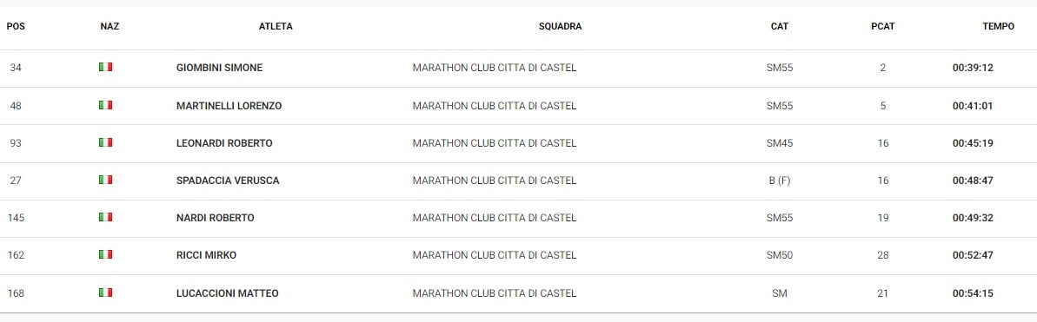Sort by the ATLETA column header
1037x322 pixels.
276,26
